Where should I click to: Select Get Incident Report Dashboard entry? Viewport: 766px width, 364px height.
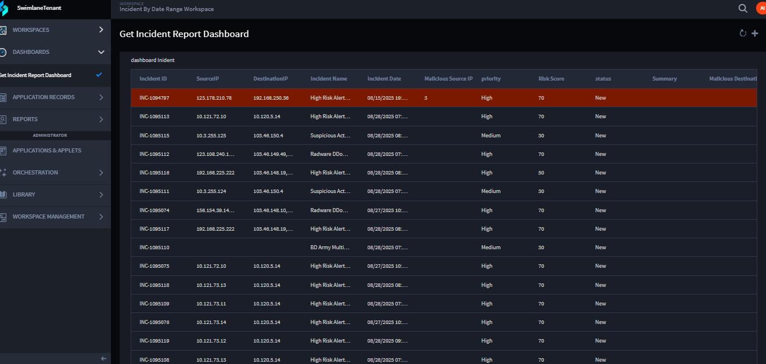(36, 75)
